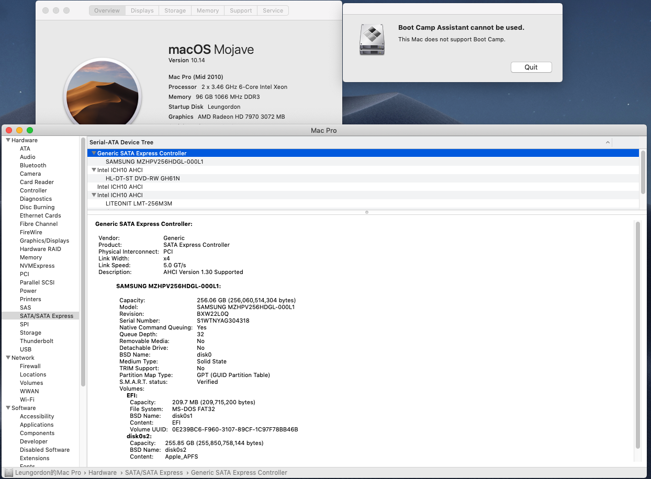Open the Support tab
The height and width of the screenshot is (479, 651).
(x=241, y=10)
